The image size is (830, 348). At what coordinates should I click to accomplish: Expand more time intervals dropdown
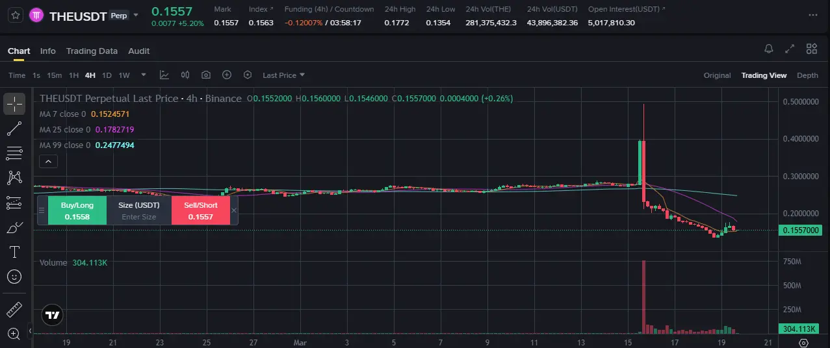pyautogui.click(x=144, y=75)
